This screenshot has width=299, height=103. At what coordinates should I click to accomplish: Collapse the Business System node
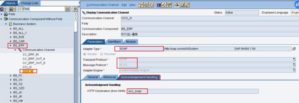click(x=6, y=24)
